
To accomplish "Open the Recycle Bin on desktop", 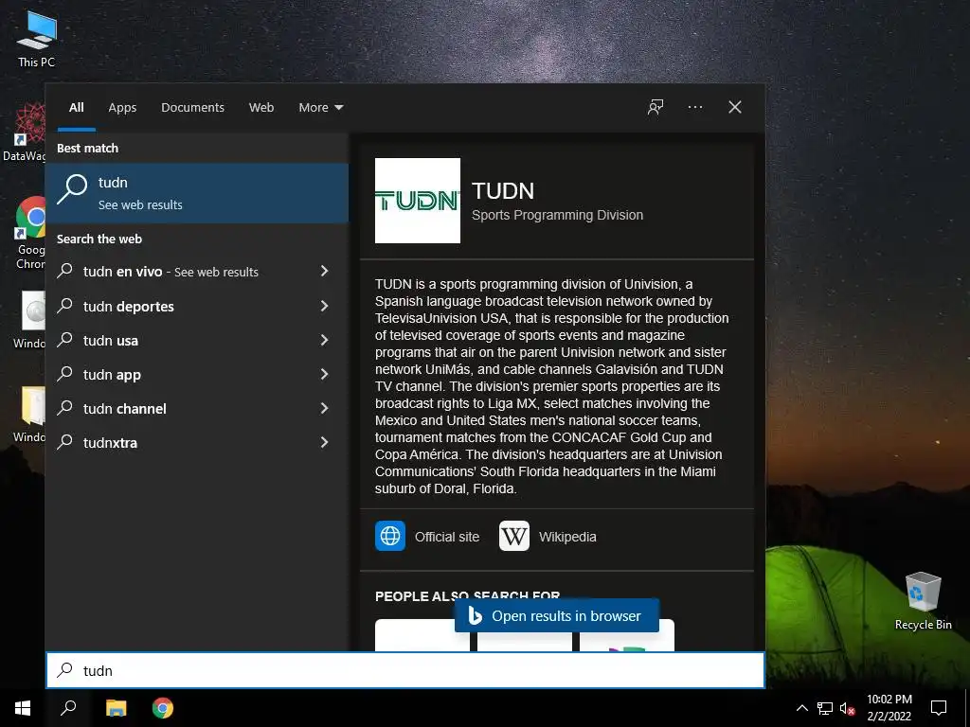I will [x=923, y=601].
